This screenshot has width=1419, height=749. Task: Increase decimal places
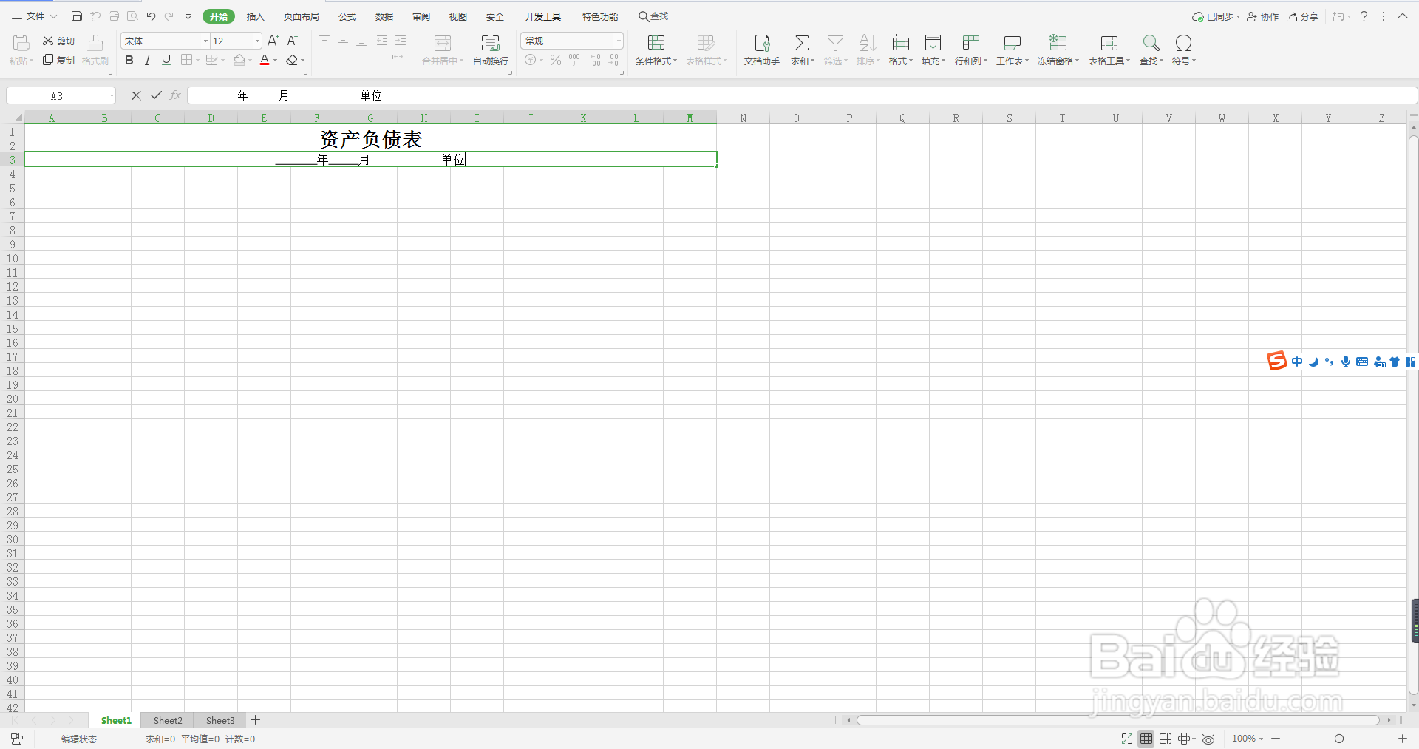[596, 60]
